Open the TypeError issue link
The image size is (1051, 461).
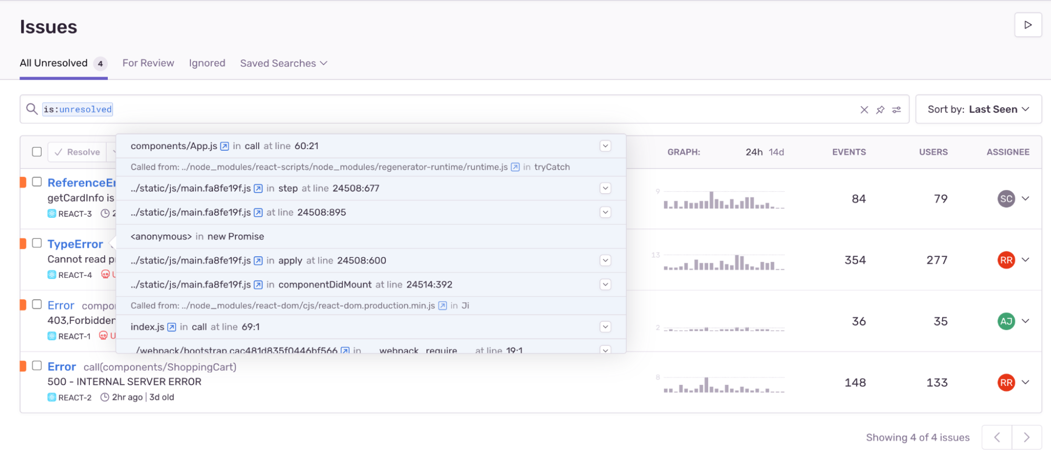point(75,244)
